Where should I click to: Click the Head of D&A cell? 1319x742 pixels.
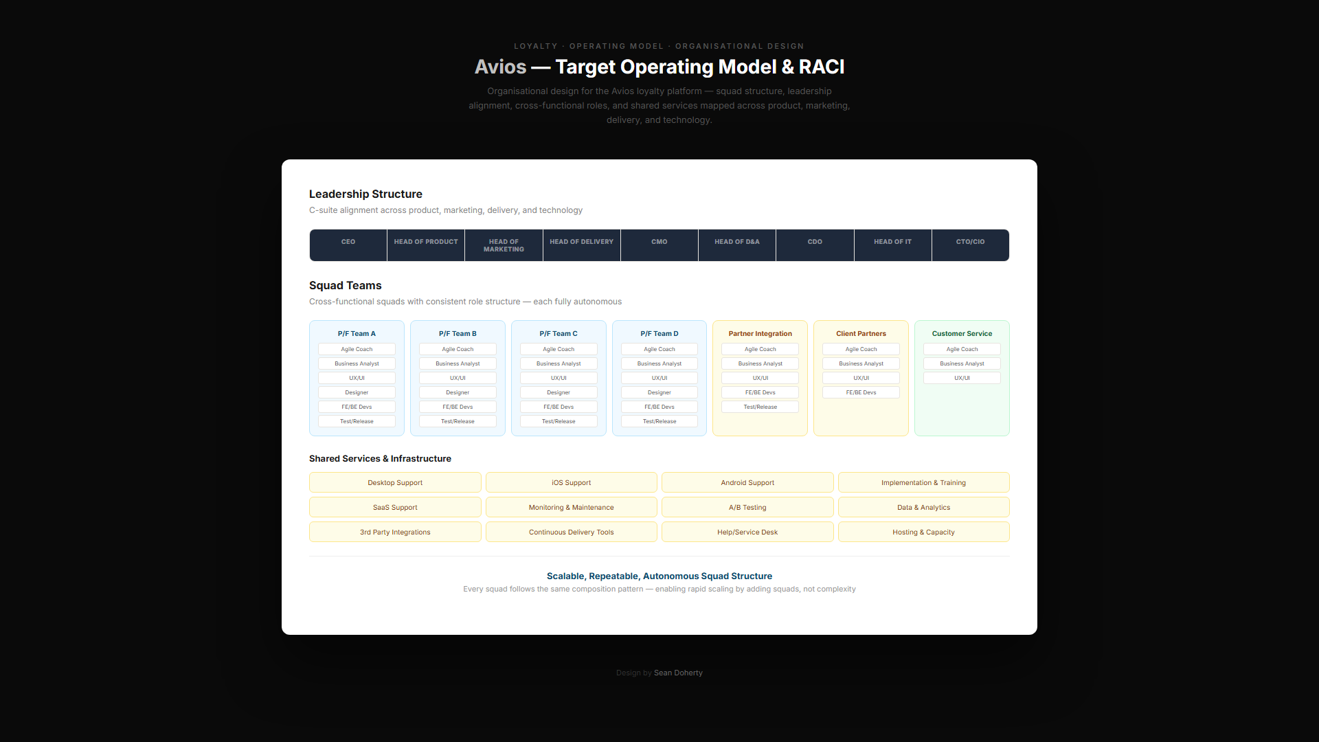[736, 245]
